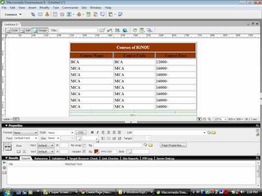This screenshot has height=196, width=262.
Task: Toggle the Header checkbox
Action: click(x=84, y=151)
